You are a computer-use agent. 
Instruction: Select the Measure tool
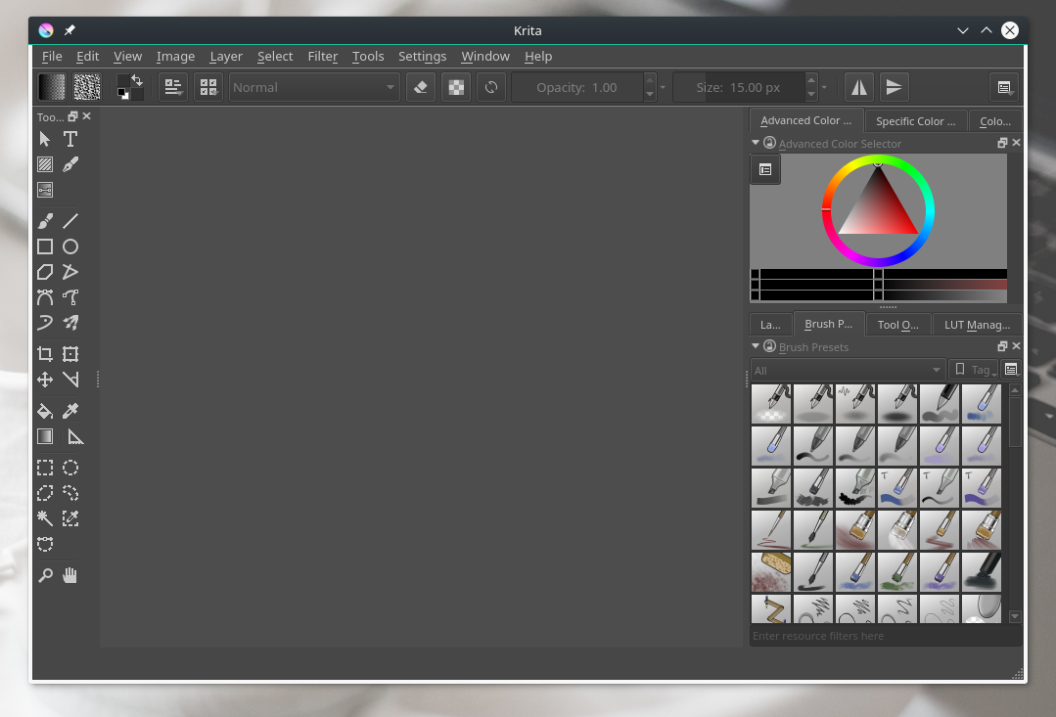74,436
